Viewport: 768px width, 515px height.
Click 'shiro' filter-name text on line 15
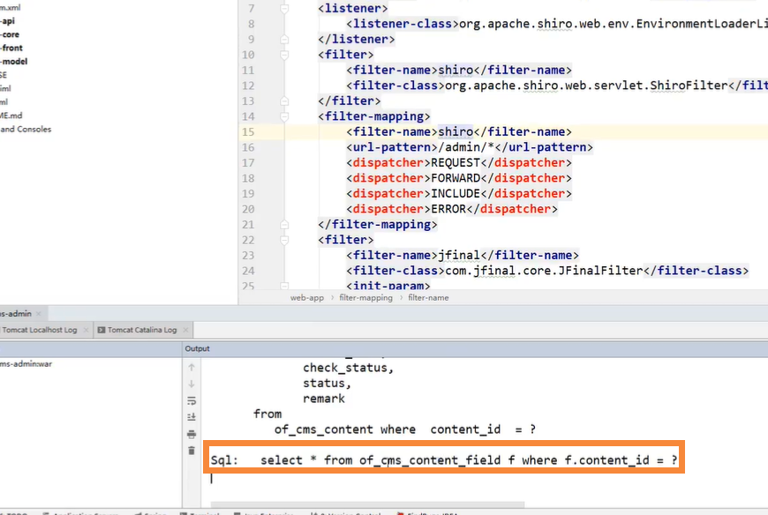click(x=456, y=132)
